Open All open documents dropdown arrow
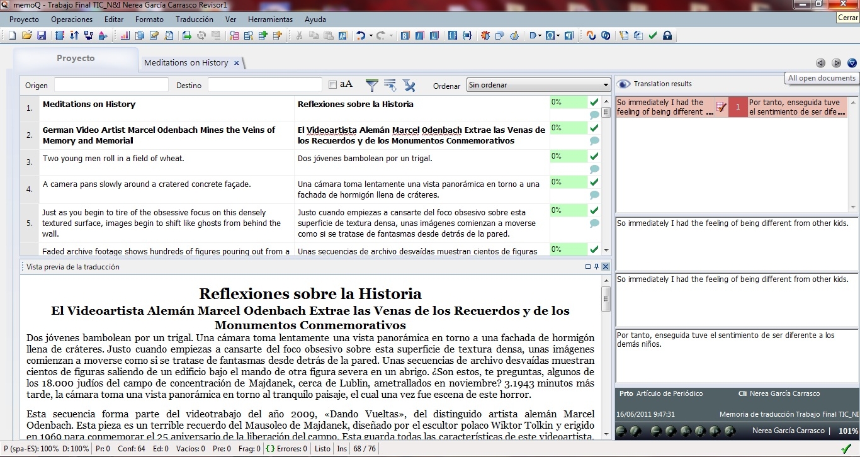The width and height of the screenshot is (860, 457). [x=852, y=63]
